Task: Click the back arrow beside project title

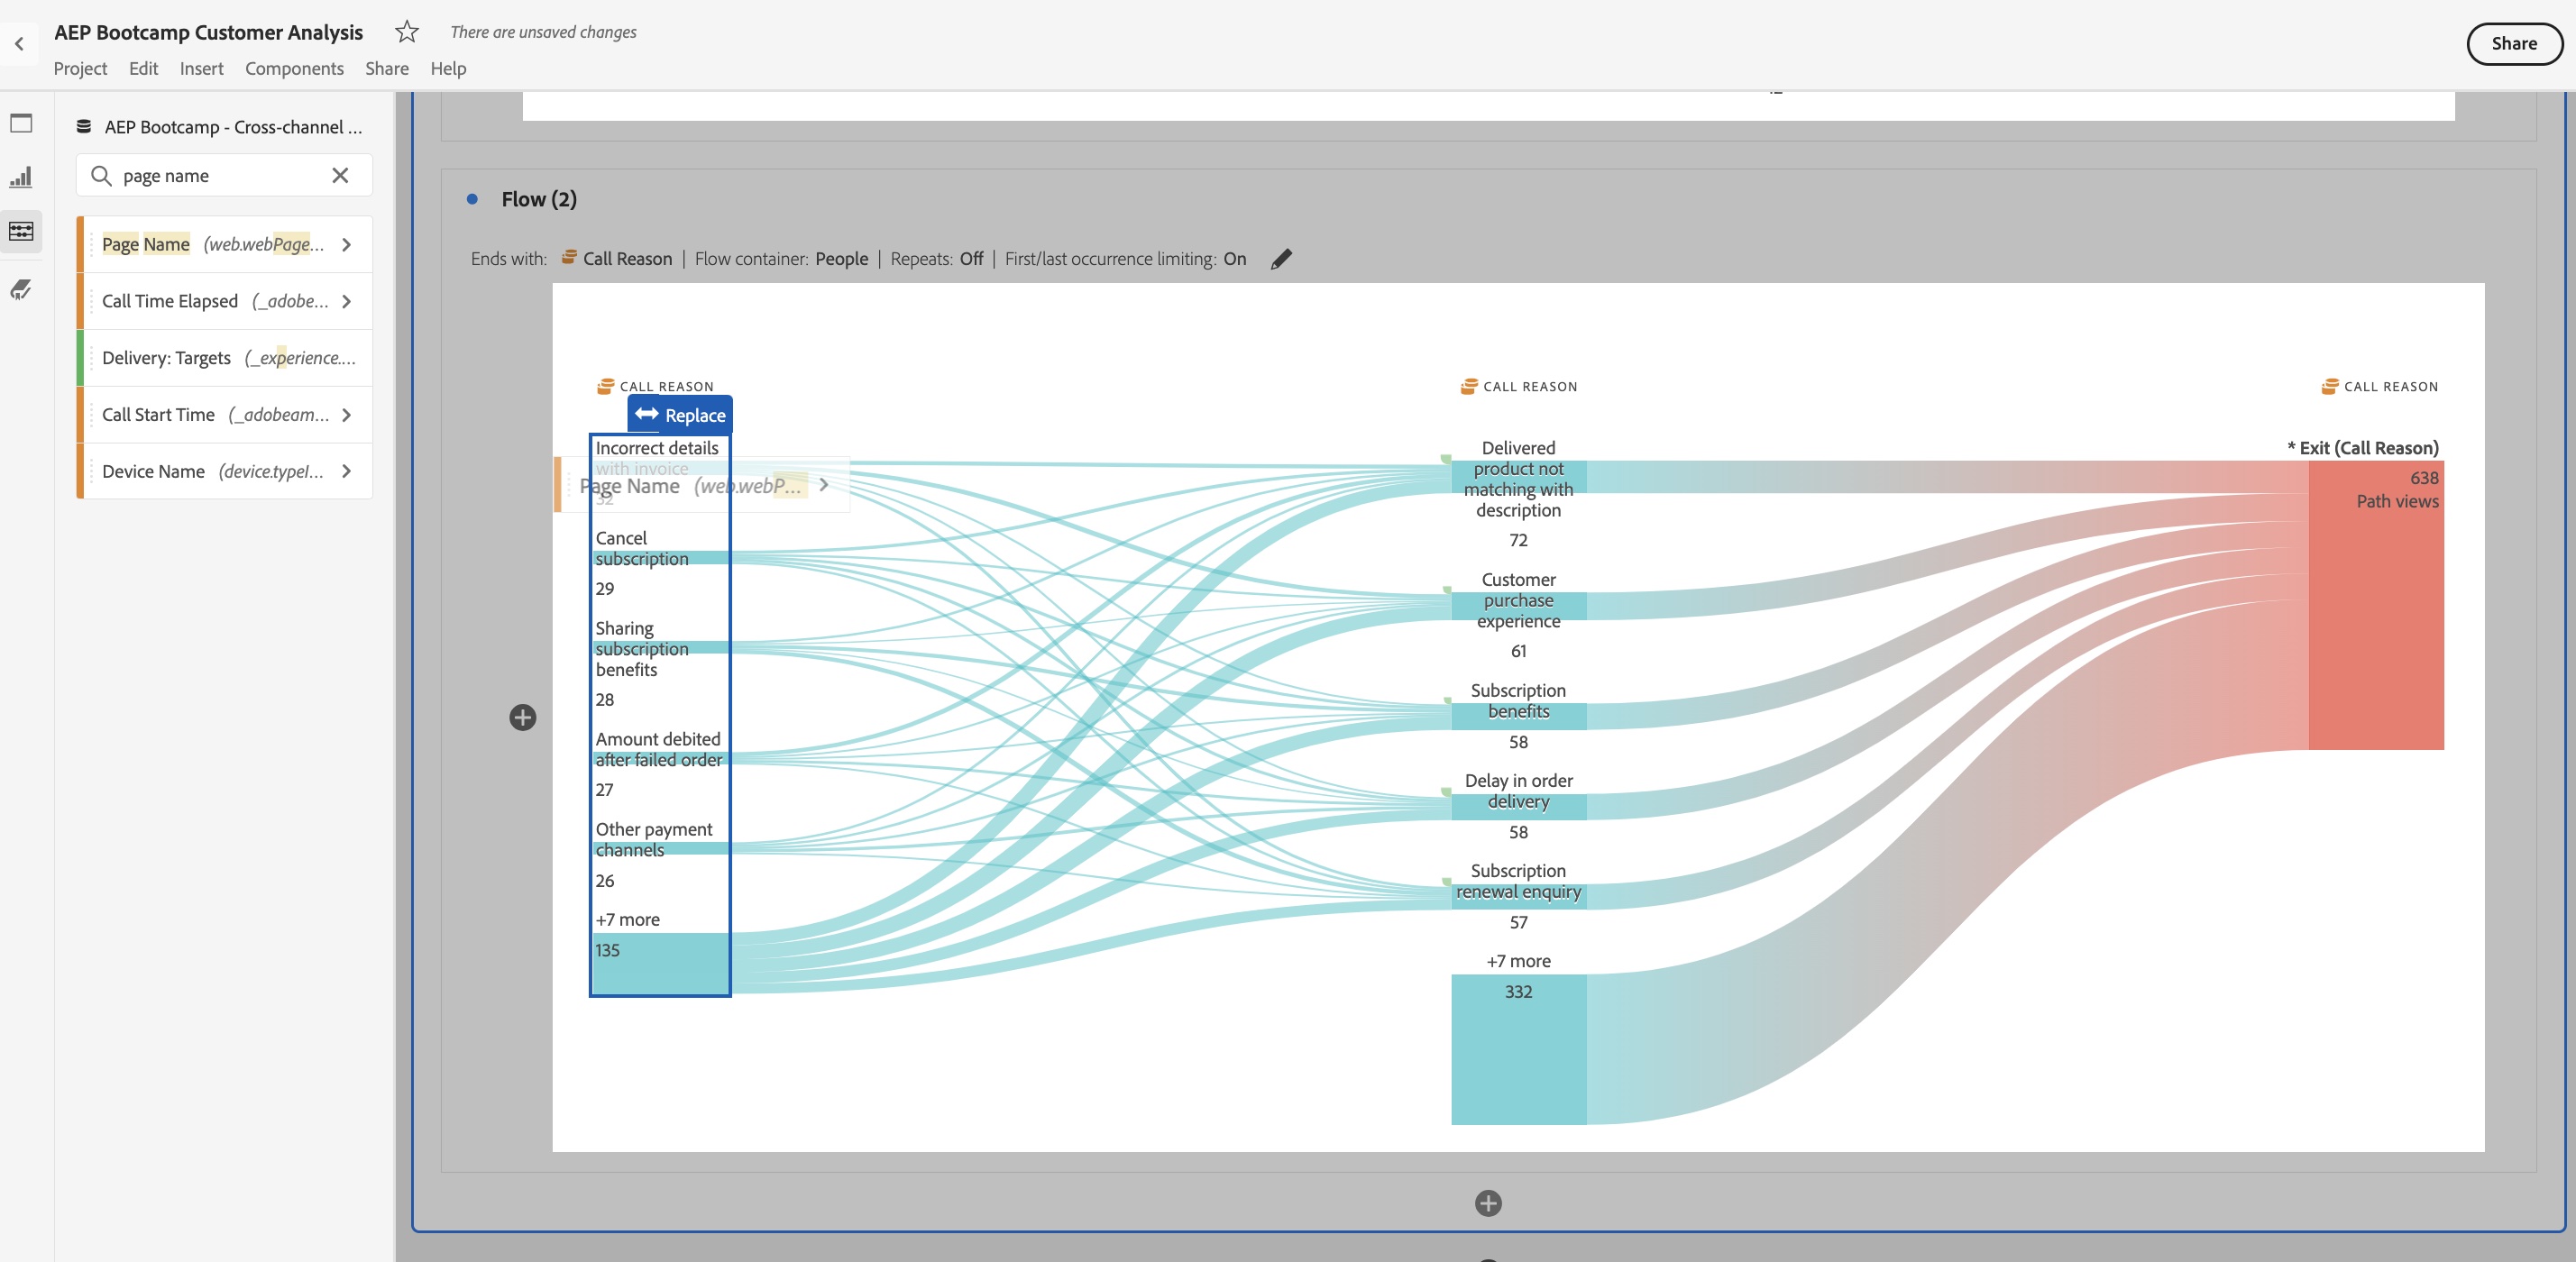Action: 19,44
